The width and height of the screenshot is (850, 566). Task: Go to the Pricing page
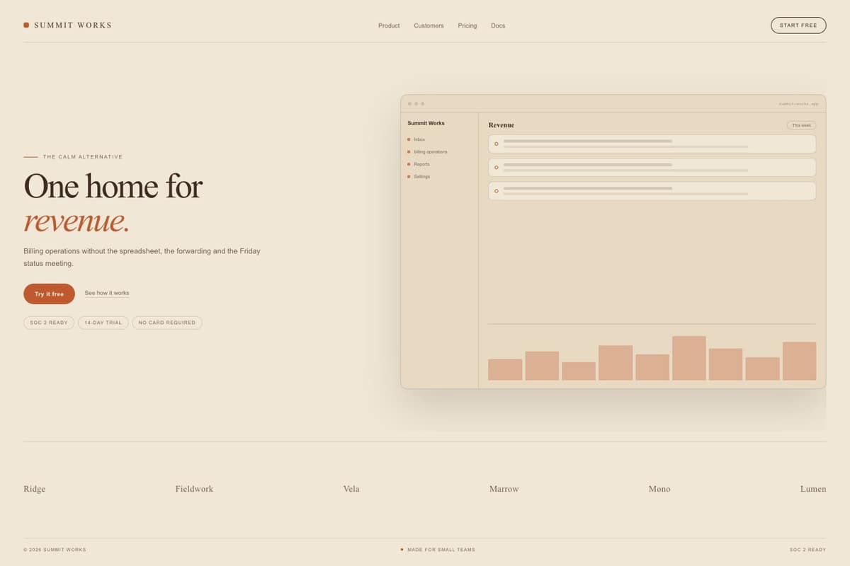pyautogui.click(x=467, y=25)
